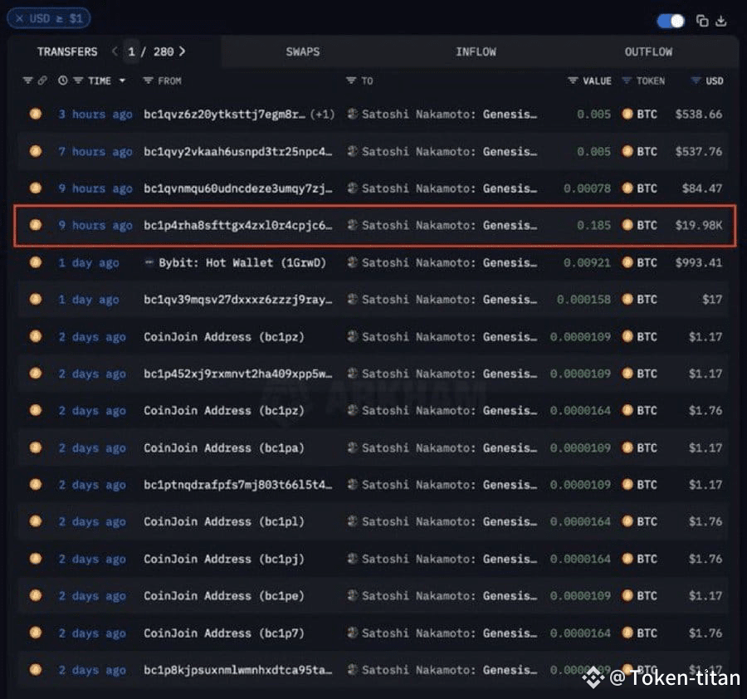Screen dimensions: 747x699
Task: Open CoinJoin Address (bc1pj)
Action: pos(224,559)
